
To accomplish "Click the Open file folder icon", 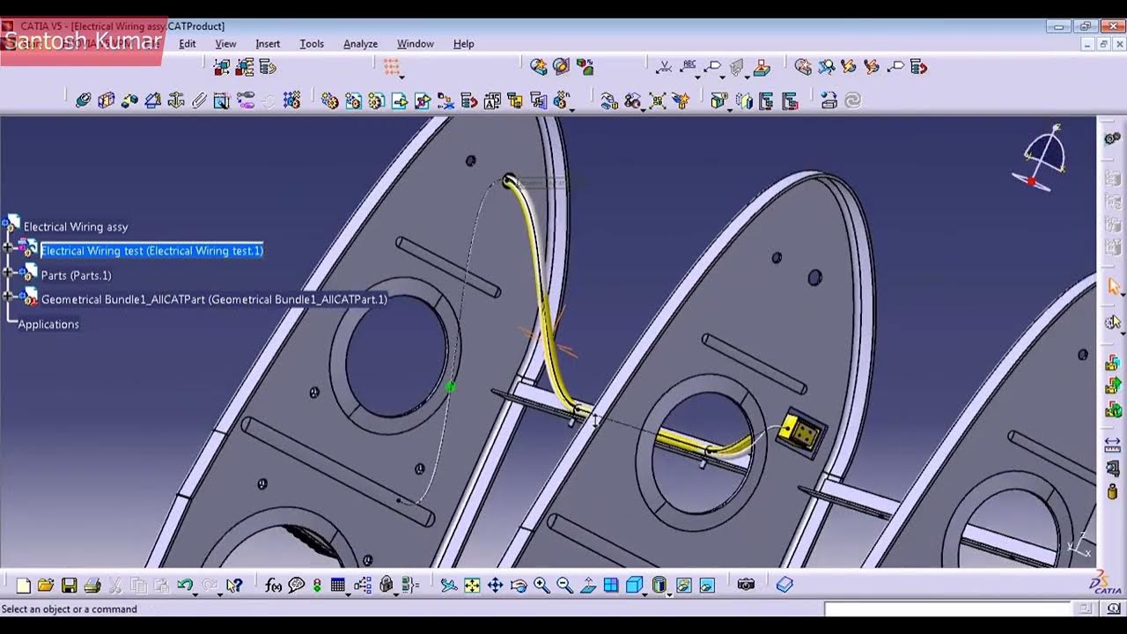I will (46, 585).
